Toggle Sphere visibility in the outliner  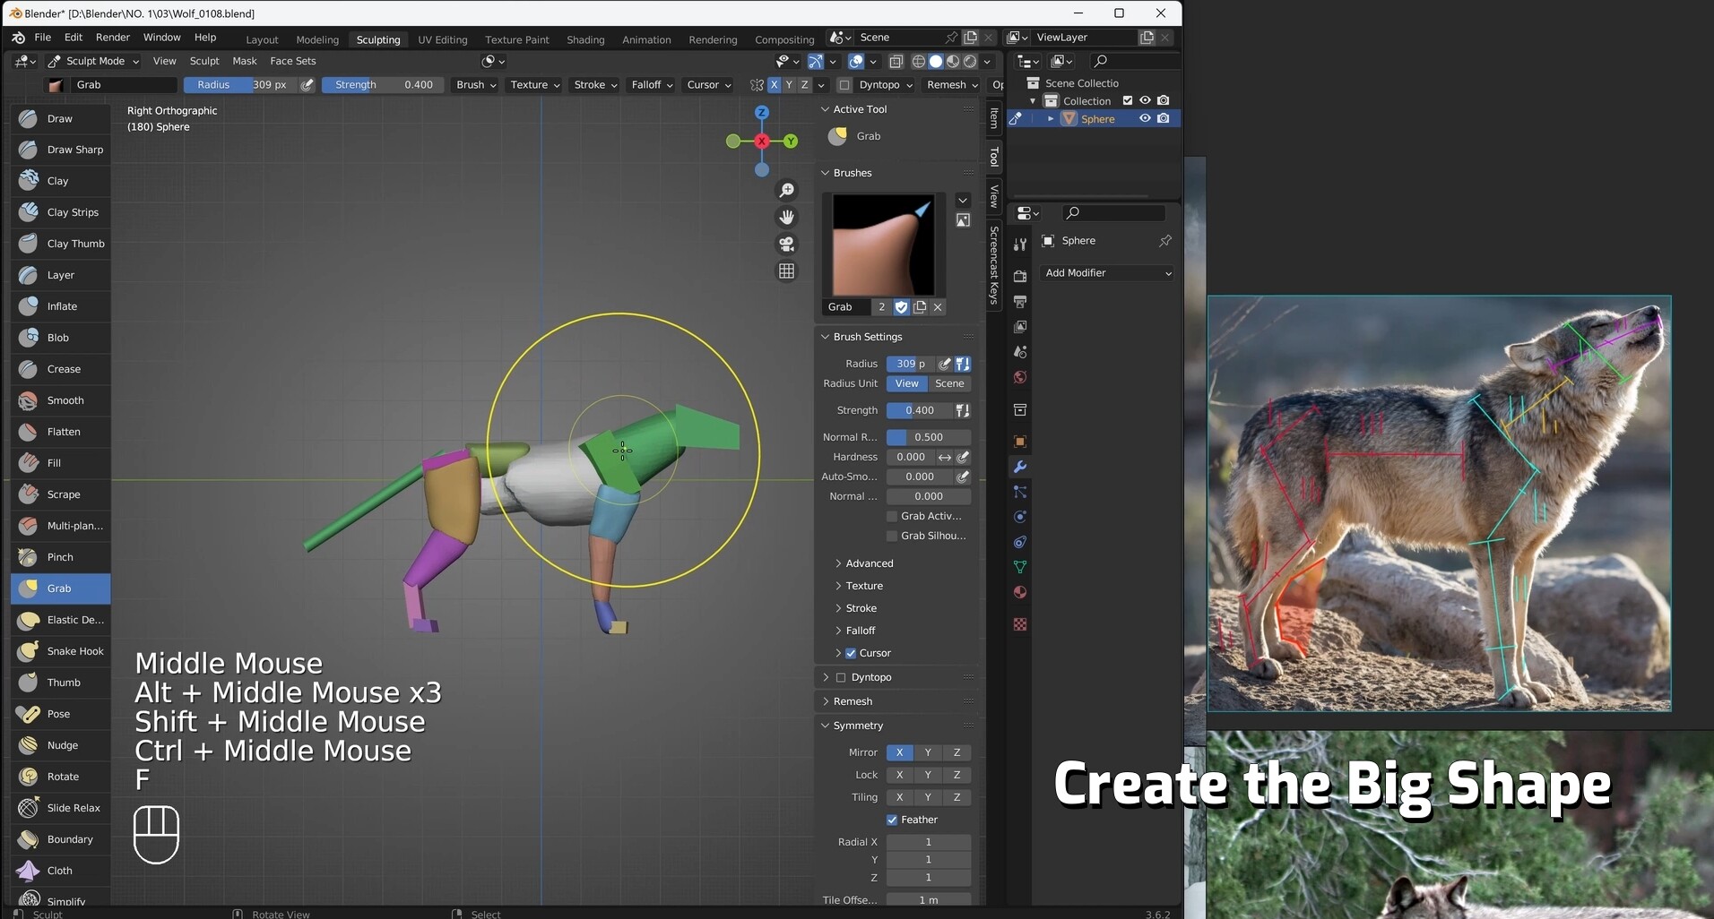(x=1145, y=118)
